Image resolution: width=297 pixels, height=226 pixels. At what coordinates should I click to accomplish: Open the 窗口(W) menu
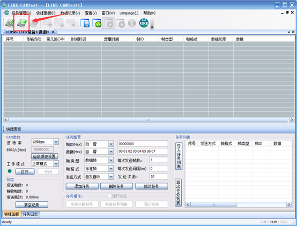(x=108, y=13)
